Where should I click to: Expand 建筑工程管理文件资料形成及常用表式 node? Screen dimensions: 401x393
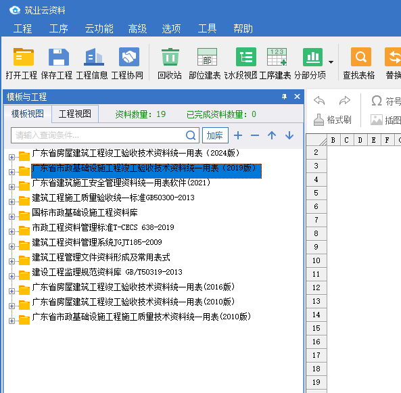tap(11, 261)
